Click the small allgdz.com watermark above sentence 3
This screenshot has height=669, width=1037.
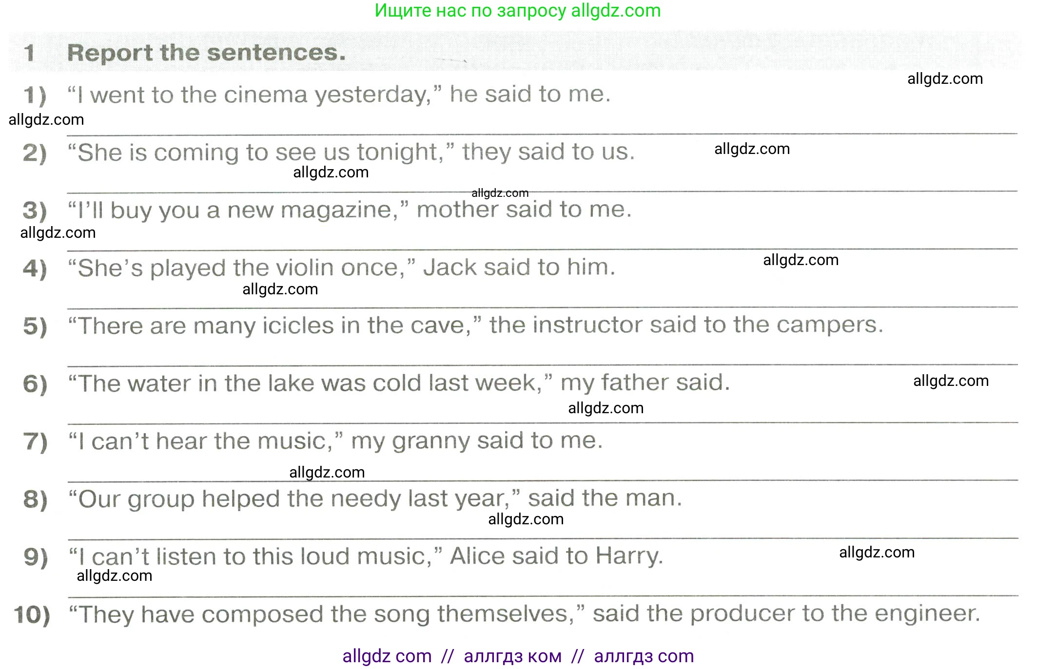pyautogui.click(x=500, y=193)
